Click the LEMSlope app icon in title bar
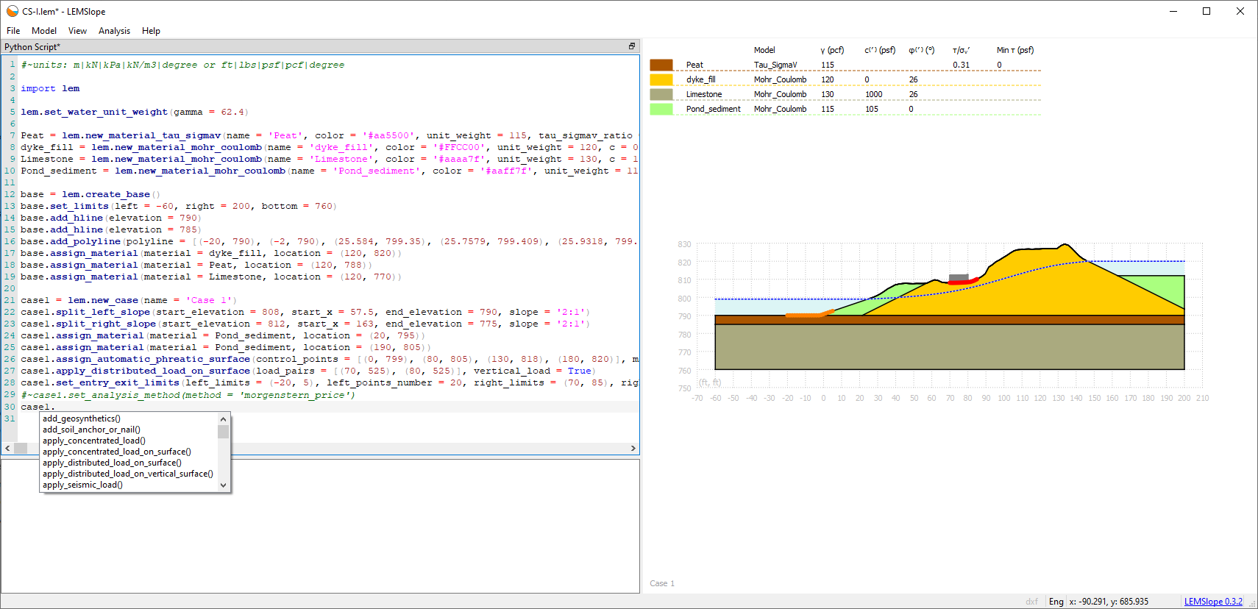This screenshot has width=1258, height=609. (12, 11)
